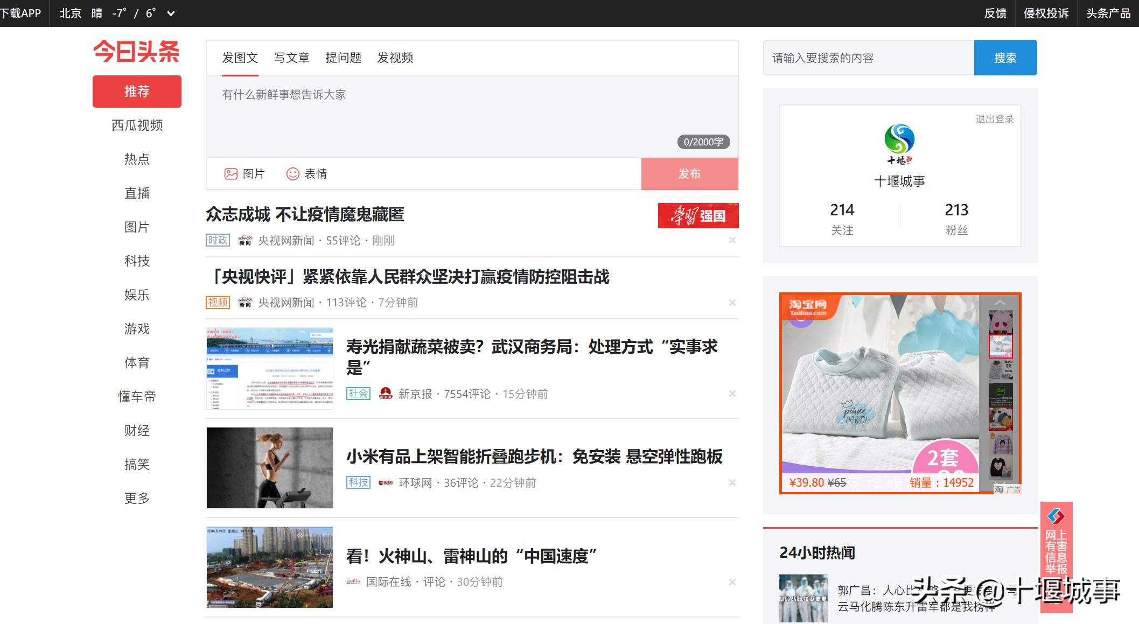This screenshot has width=1139, height=624.
Task: Click the 图片 image upload icon
Action: (231, 174)
